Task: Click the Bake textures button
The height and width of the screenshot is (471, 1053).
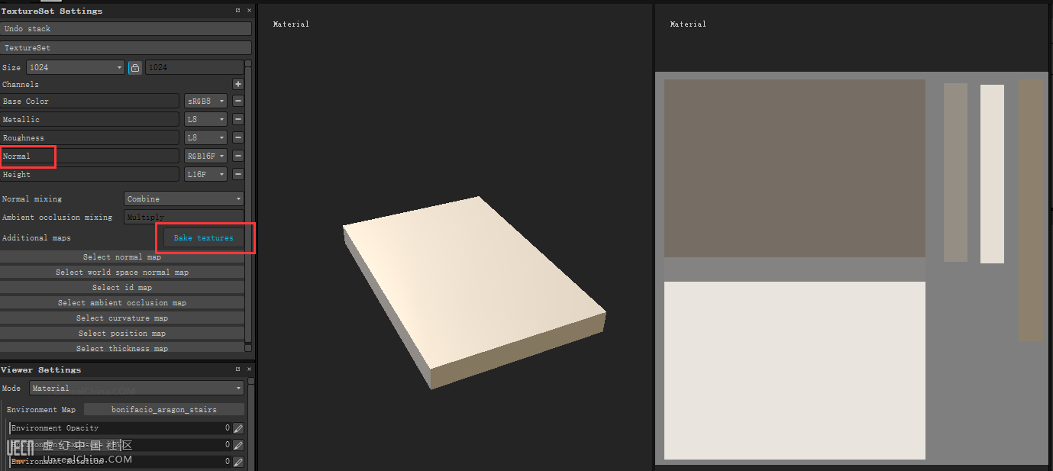Action: coord(204,238)
